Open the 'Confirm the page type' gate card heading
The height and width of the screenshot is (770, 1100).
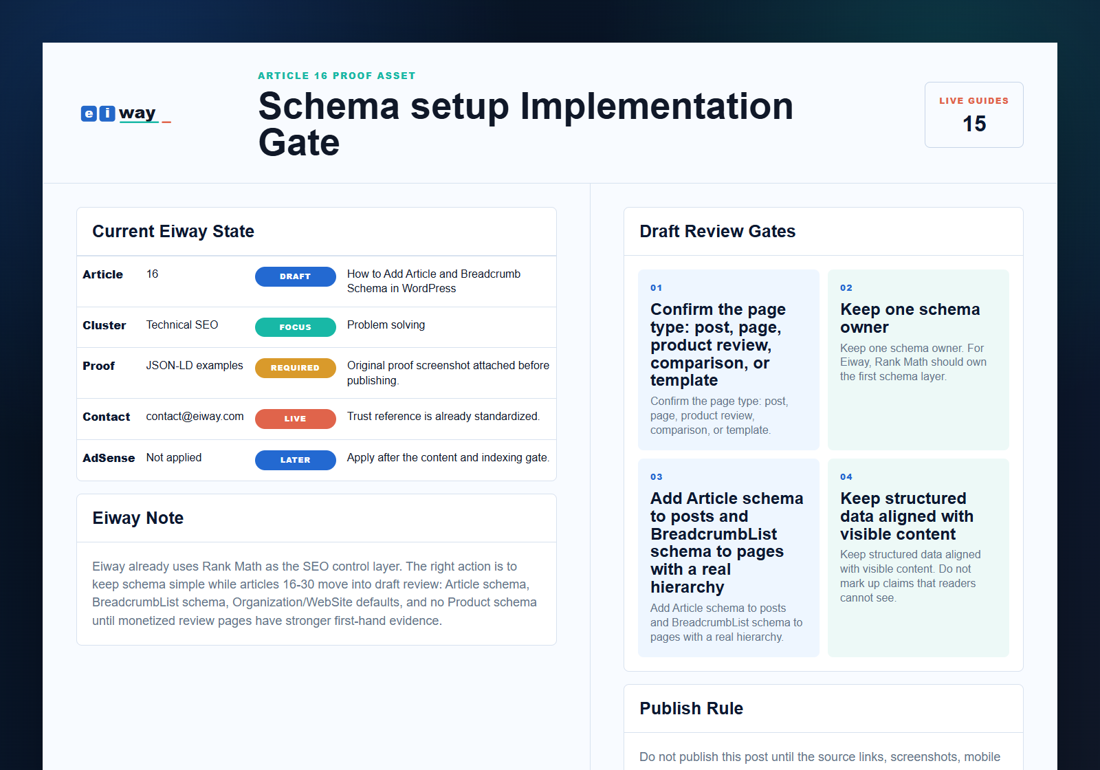pos(718,344)
